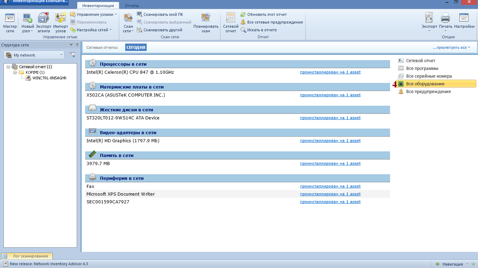Open the Лог сканирования tab
The image size is (478, 268).
(27, 256)
